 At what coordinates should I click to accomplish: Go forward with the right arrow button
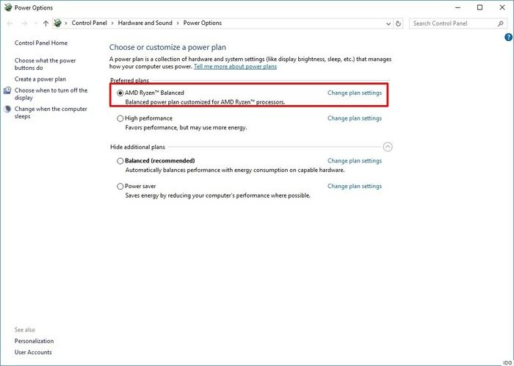(24, 24)
